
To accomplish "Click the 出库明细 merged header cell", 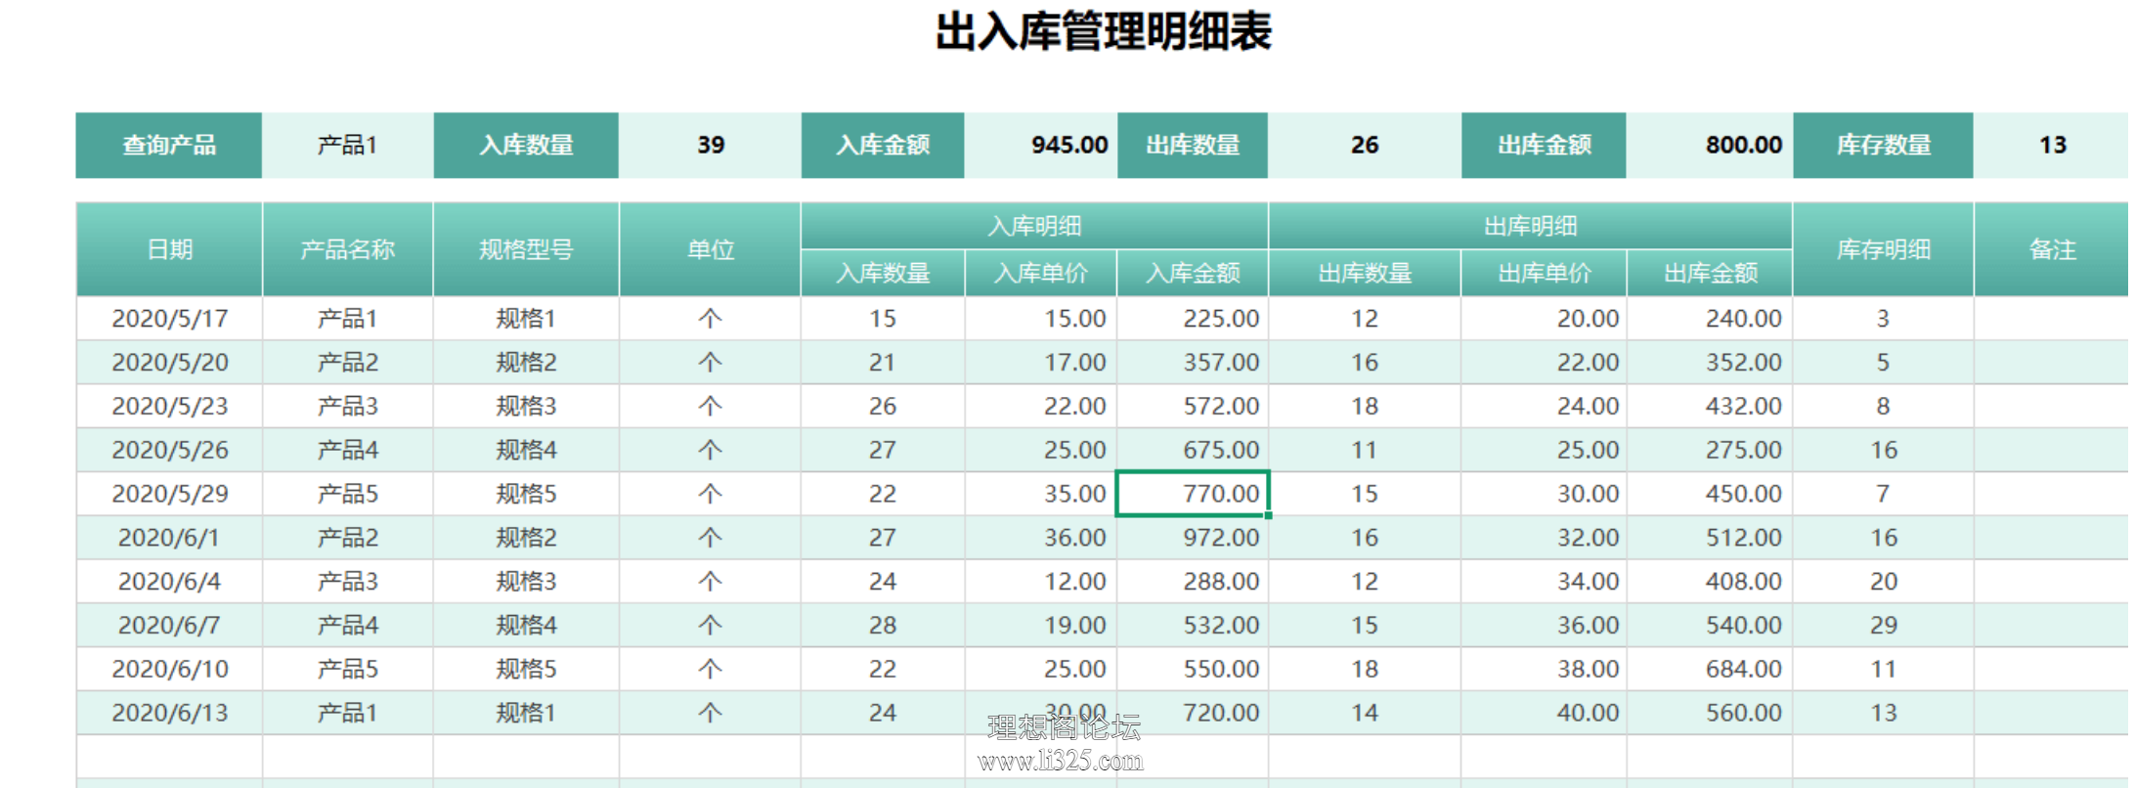I will point(1530,226).
